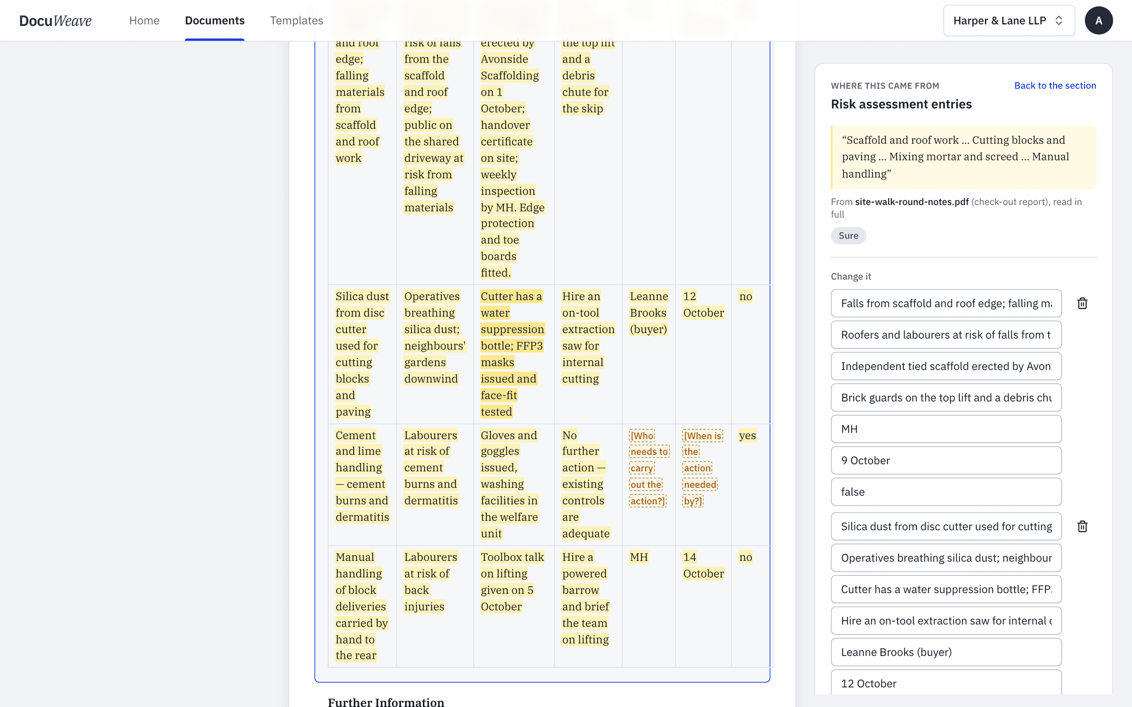Open the Harper & Lane LLP organization switcher
This screenshot has height=707, width=1132.
1009,20
